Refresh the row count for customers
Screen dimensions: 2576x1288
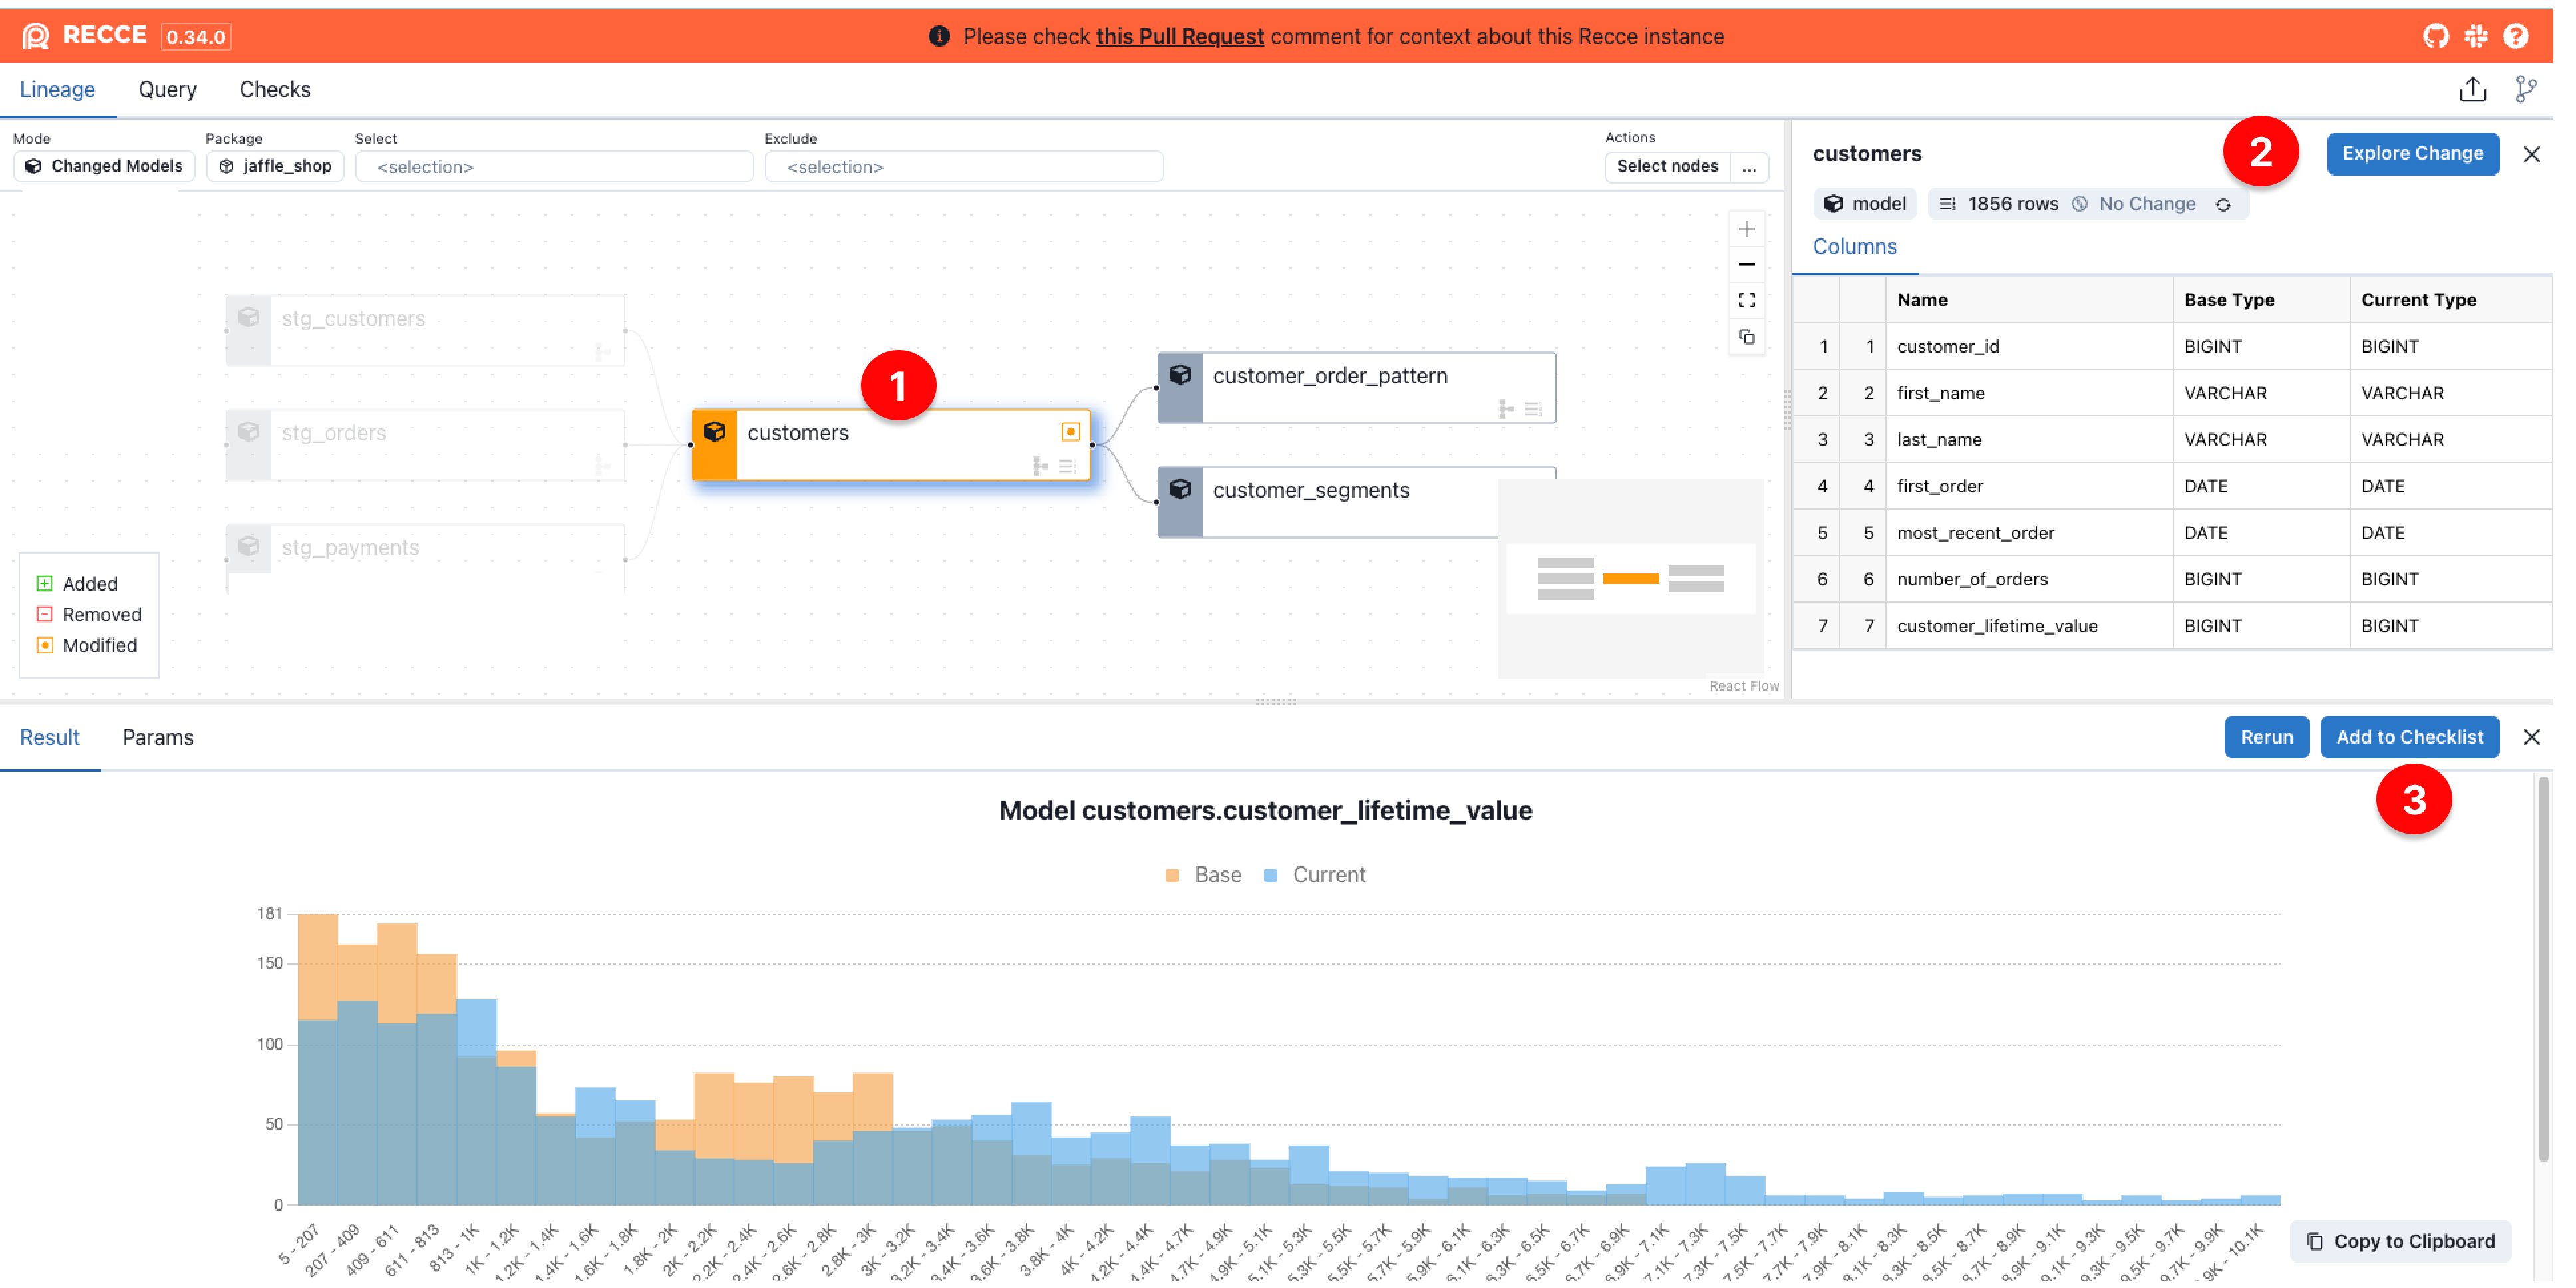2223,204
